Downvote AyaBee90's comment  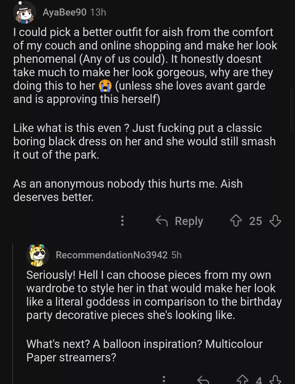(275, 221)
